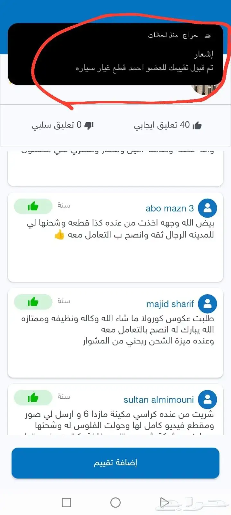Filter by 0 تعليق سلبي negative comments

[63, 125]
